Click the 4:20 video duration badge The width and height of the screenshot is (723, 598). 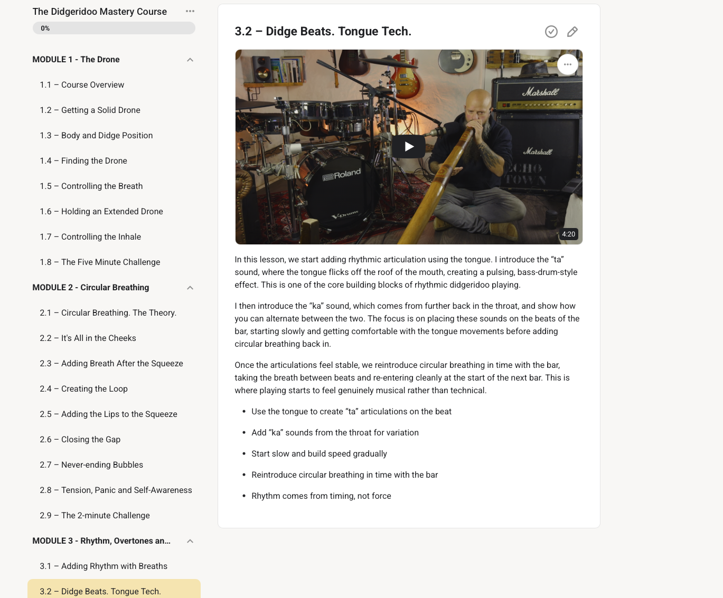(x=569, y=234)
